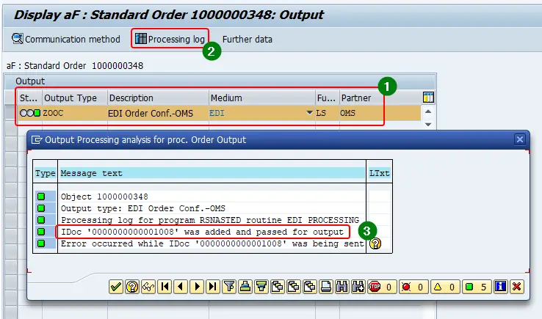Filter by stop (abort) messages count
542x319 pixels.
point(382,287)
